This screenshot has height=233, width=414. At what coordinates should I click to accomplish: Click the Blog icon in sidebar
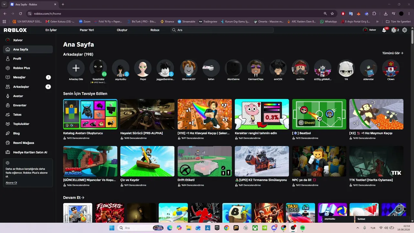8,133
